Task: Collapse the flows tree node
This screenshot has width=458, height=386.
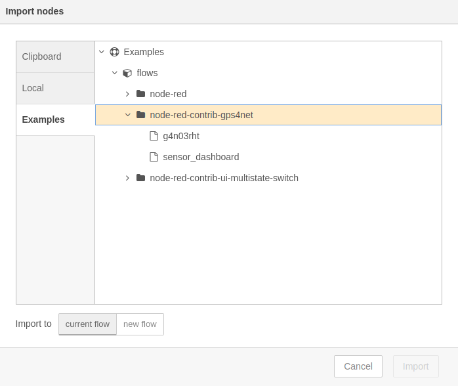Action: tap(114, 73)
